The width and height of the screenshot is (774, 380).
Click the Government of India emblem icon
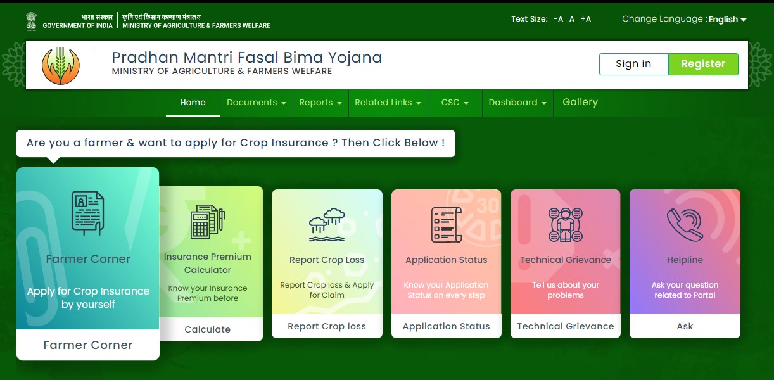pyautogui.click(x=32, y=21)
